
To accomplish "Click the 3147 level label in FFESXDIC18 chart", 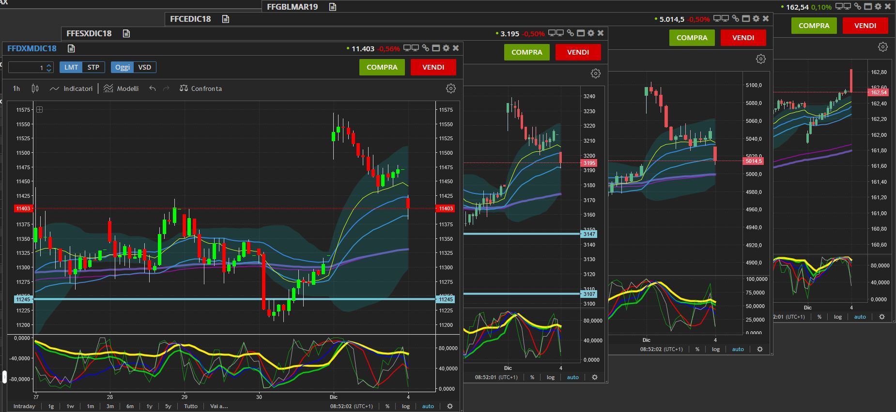I will click(589, 234).
